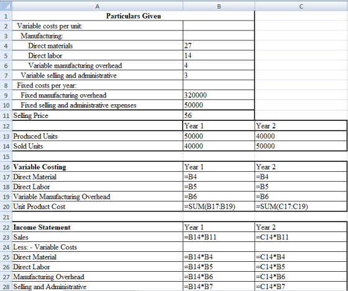Viewport: 348px width, 291px height.
Task: Select the =B14*B11 sales formula cell
Action: click(x=219, y=237)
